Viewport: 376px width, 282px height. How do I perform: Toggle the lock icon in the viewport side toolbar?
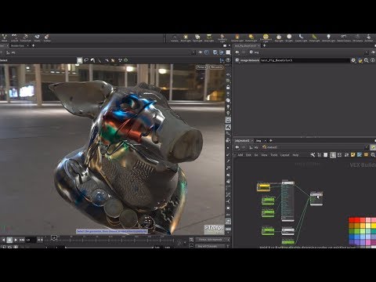228,87
